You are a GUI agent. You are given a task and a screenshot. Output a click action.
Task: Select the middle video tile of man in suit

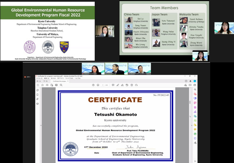tap(116, 69)
